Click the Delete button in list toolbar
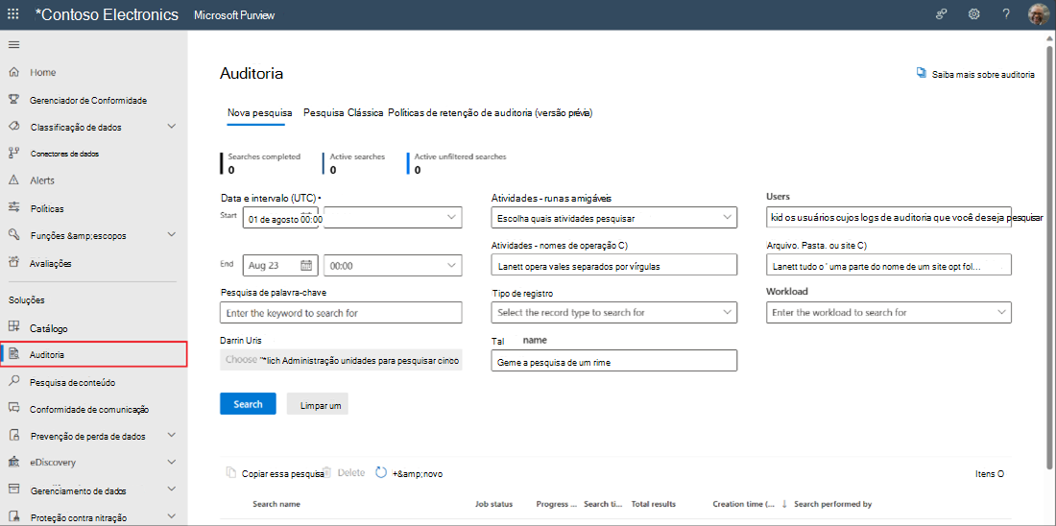1056x526 pixels. [x=346, y=473]
